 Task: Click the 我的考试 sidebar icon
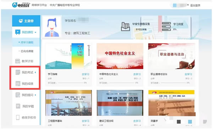(18, 72)
